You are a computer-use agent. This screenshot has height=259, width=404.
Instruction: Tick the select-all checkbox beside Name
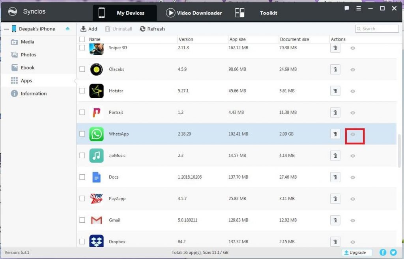[82, 39]
